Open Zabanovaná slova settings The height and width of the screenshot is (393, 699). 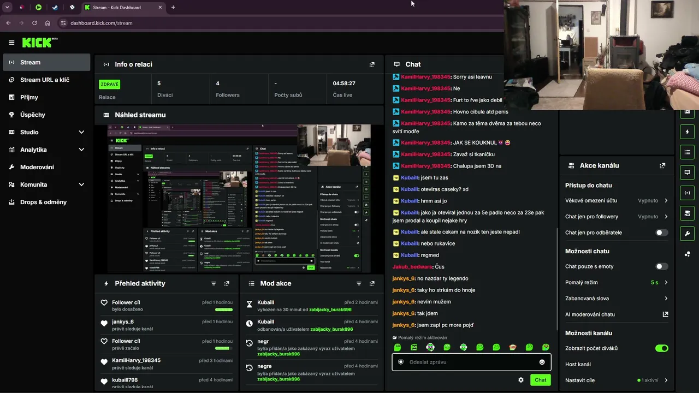tap(617, 299)
